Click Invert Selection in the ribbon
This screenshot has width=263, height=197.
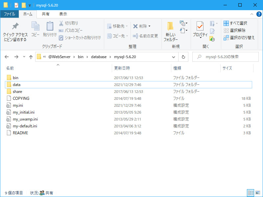coord(239,38)
